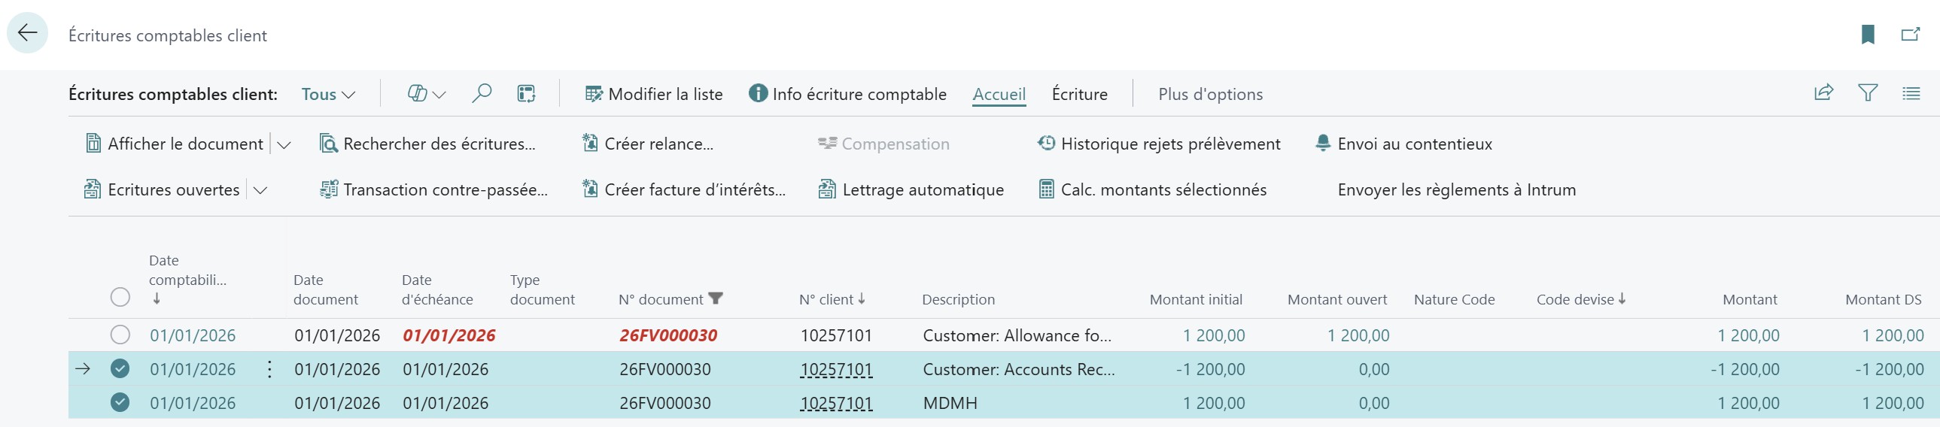Click the Montant DS column header
This screenshot has width=1940, height=427.
[1883, 299]
